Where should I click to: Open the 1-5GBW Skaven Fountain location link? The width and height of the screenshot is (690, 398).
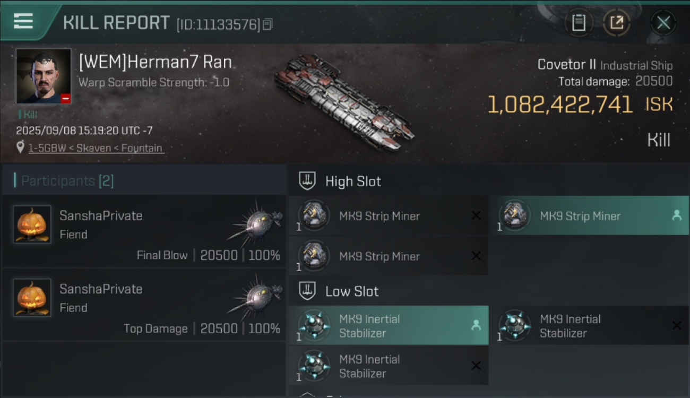pos(96,148)
